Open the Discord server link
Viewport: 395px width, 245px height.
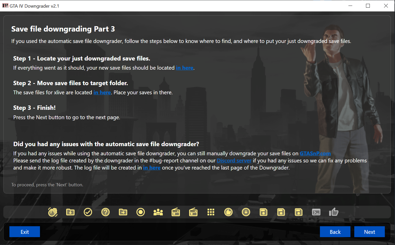pos(234,161)
